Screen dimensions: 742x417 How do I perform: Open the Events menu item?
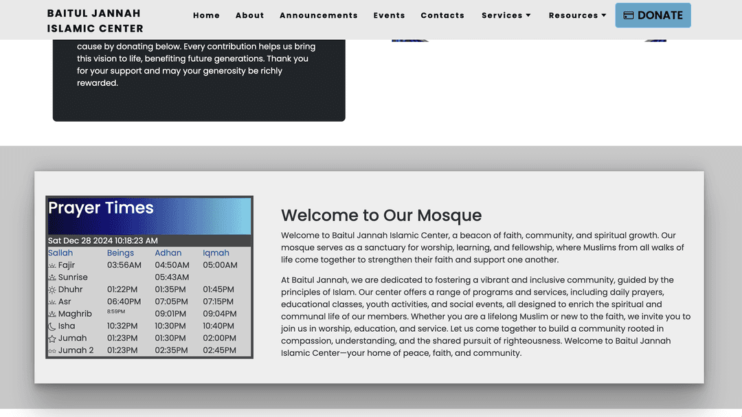(389, 15)
